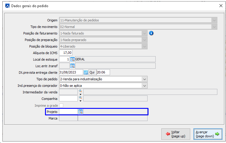Click the blue info icon beside Posição de faturamento
The height and width of the screenshot is (143, 226).
click(x=151, y=33)
